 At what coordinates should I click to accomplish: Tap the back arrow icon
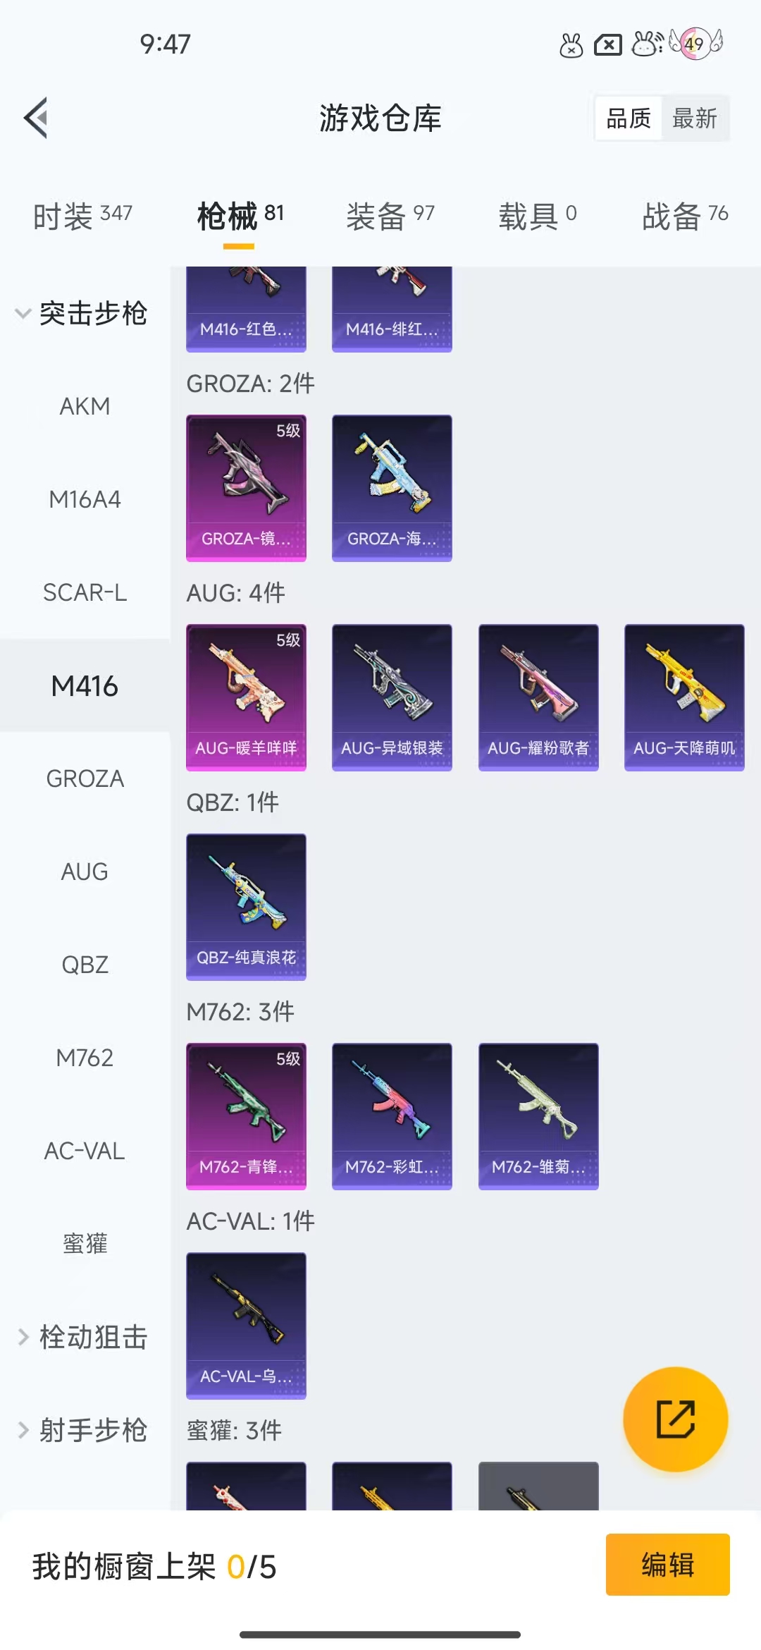(x=36, y=118)
